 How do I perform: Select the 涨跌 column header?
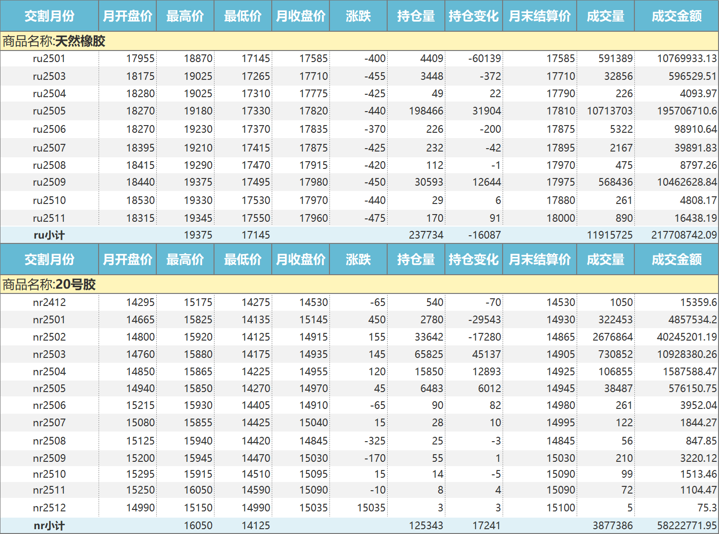[x=358, y=15]
